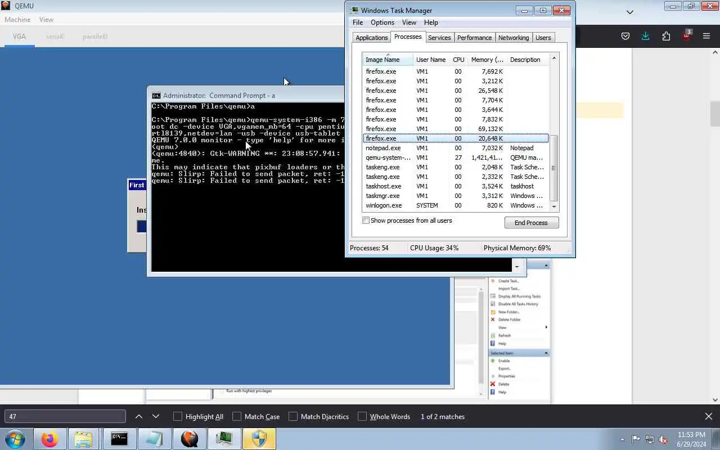The image size is (720, 450).
Task: Open the Firefox Extensions puzzle icon
Action: pos(666,36)
